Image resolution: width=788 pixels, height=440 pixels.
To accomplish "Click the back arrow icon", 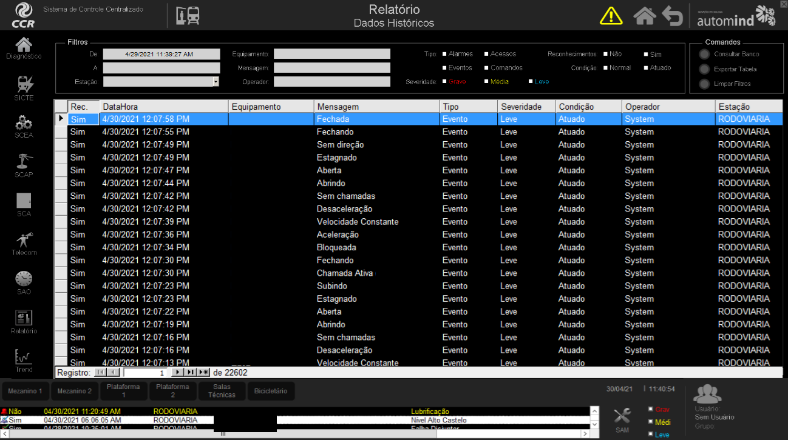I will (673, 16).
